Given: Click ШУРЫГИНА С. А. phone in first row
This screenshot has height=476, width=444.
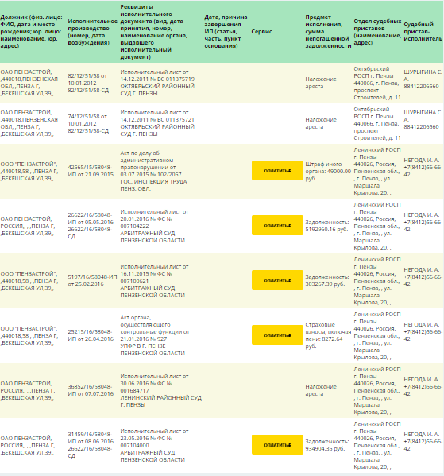Looking at the screenshot, I should pos(421,87).
